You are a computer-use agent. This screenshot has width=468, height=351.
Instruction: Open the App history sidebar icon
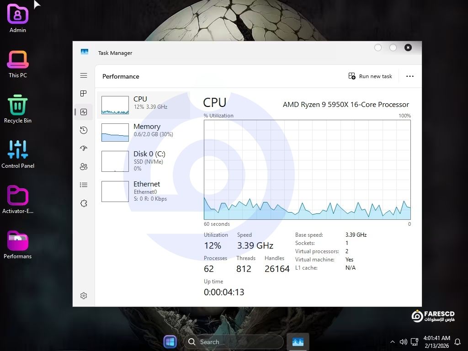[84, 130]
